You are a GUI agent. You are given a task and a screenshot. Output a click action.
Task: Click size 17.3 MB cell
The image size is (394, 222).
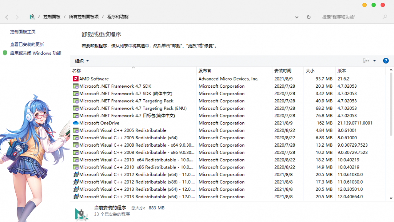324,182
